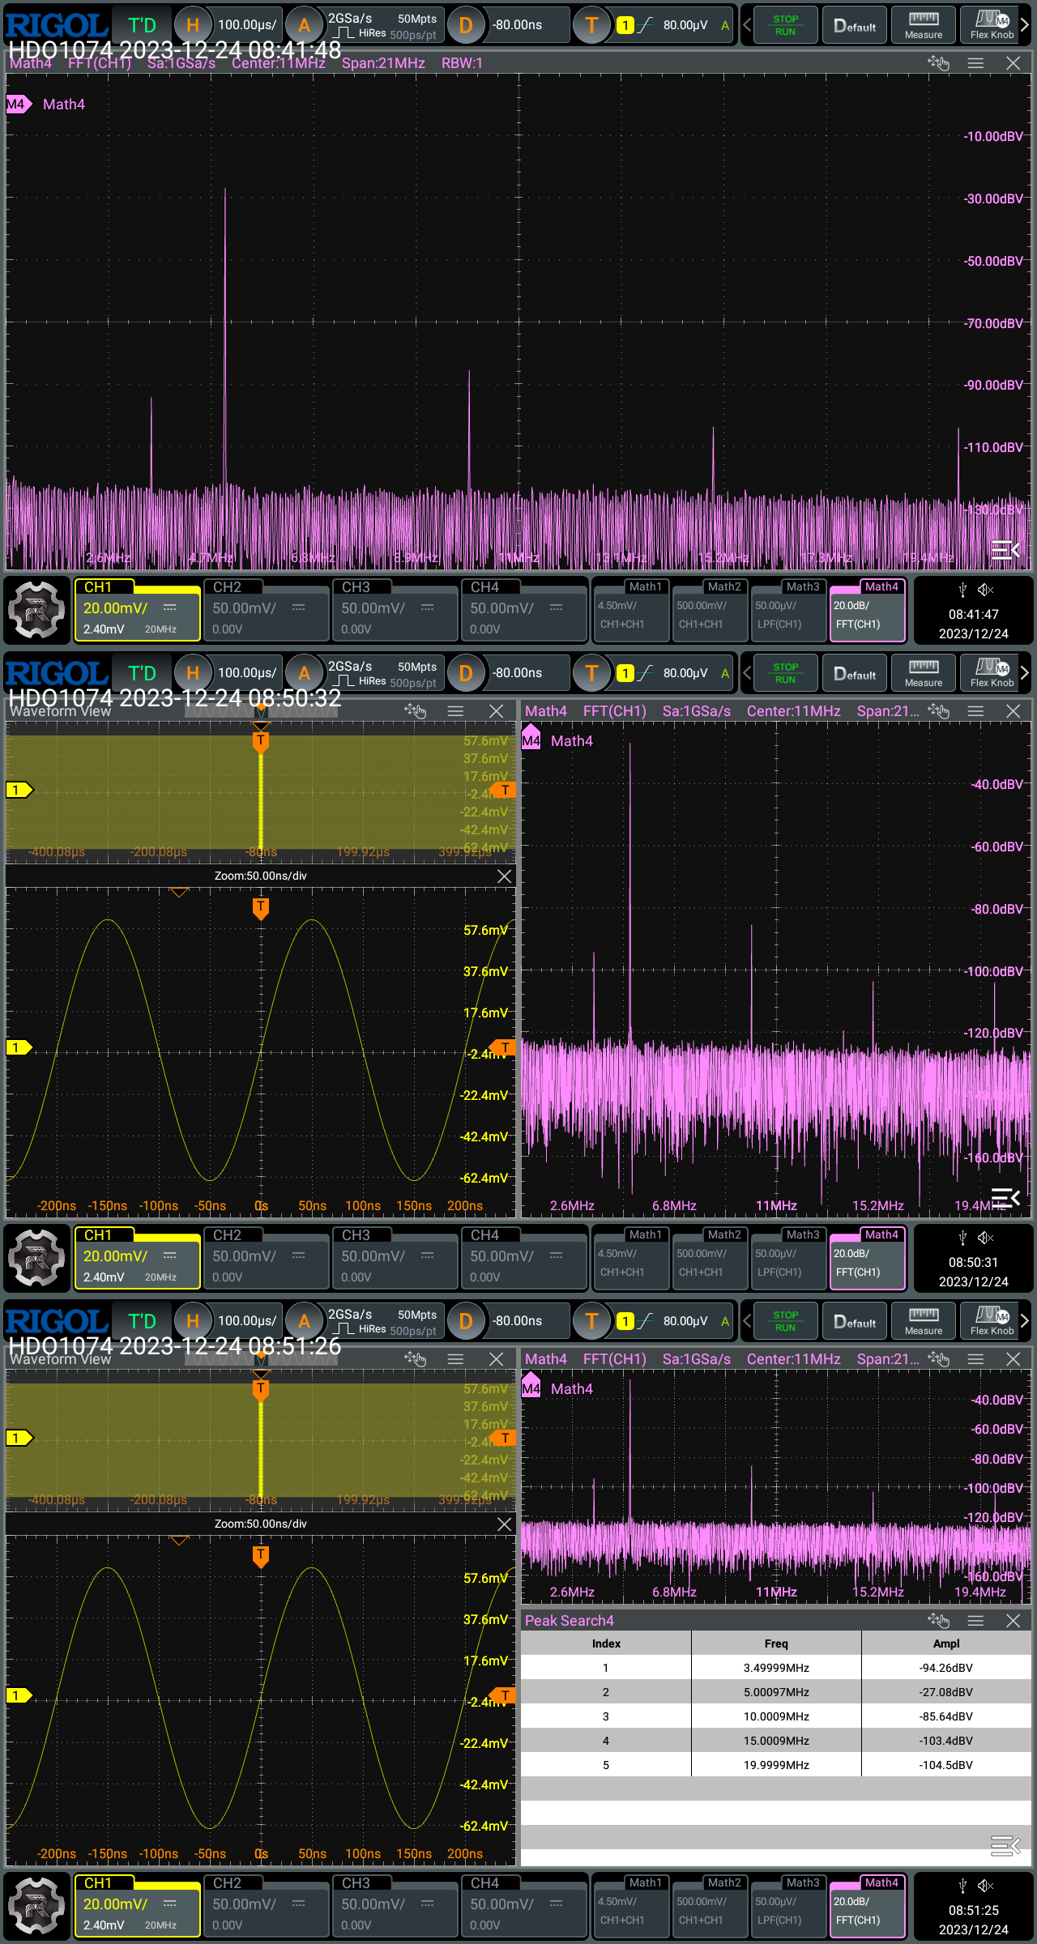Open the A acquisition 2GSa/s panel in the 08:41:48 capture
1037x1944 pixels.
tap(365, 25)
